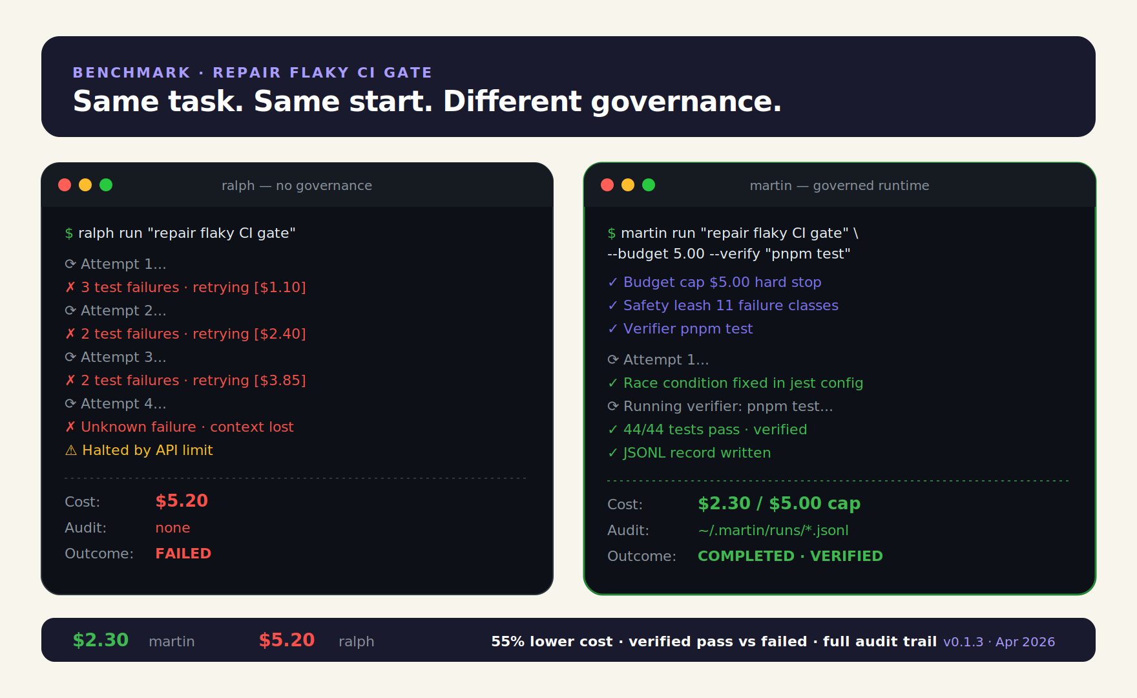
Task: Click the "JSONL record written" line
Action: pyautogui.click(x=689, y=452)
